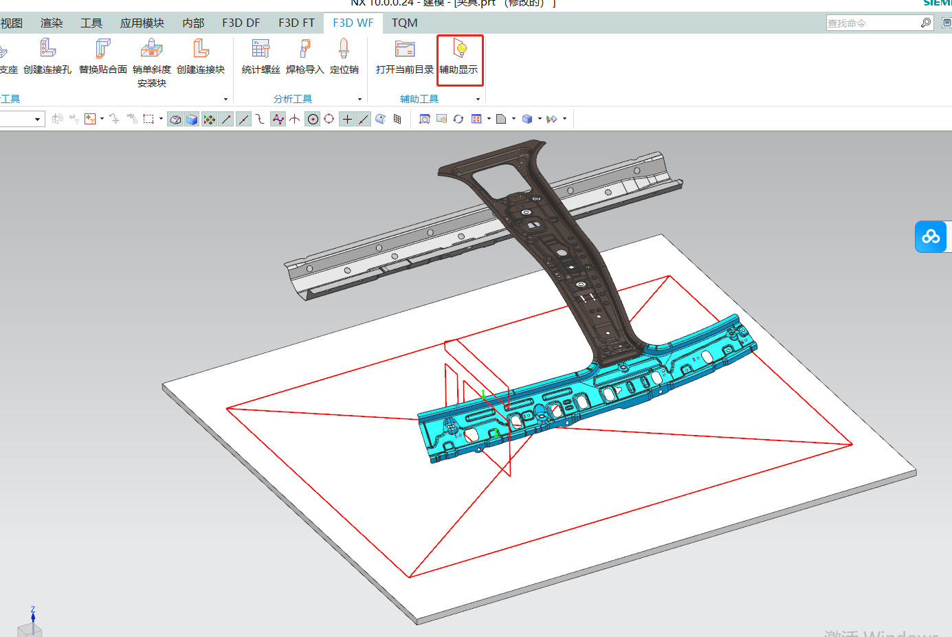Select the TQM tab
The height and width of the screenshot is (637, 952).
pyautogui.click(x=405, y=23)
